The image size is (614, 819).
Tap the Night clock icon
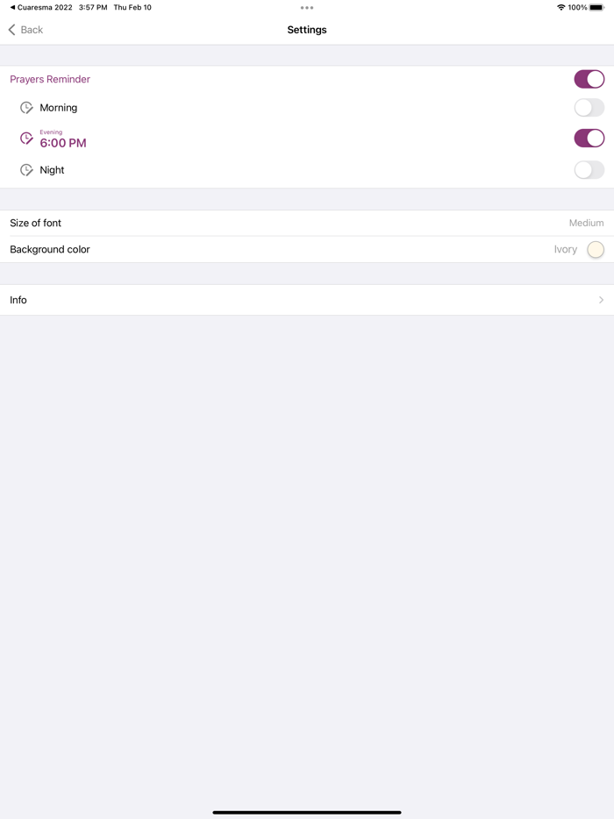click(26, 170)
